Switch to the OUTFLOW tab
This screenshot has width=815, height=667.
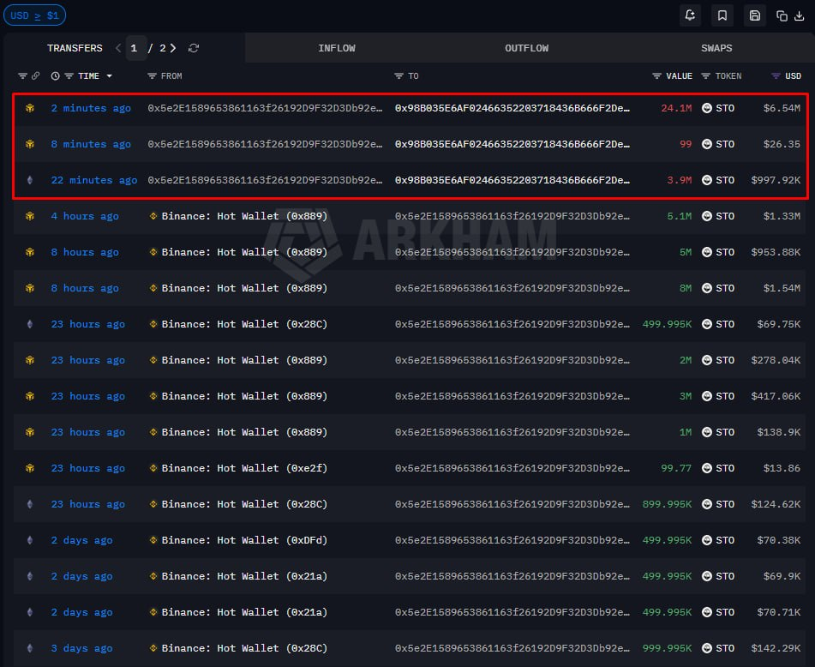526,48
